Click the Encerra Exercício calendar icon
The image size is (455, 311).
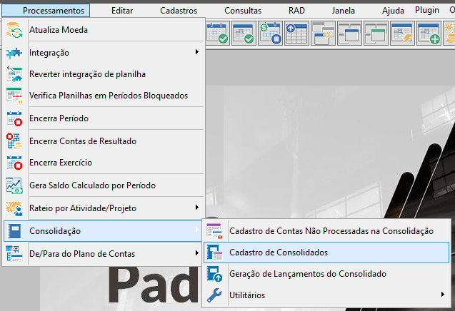pos(14,163)
